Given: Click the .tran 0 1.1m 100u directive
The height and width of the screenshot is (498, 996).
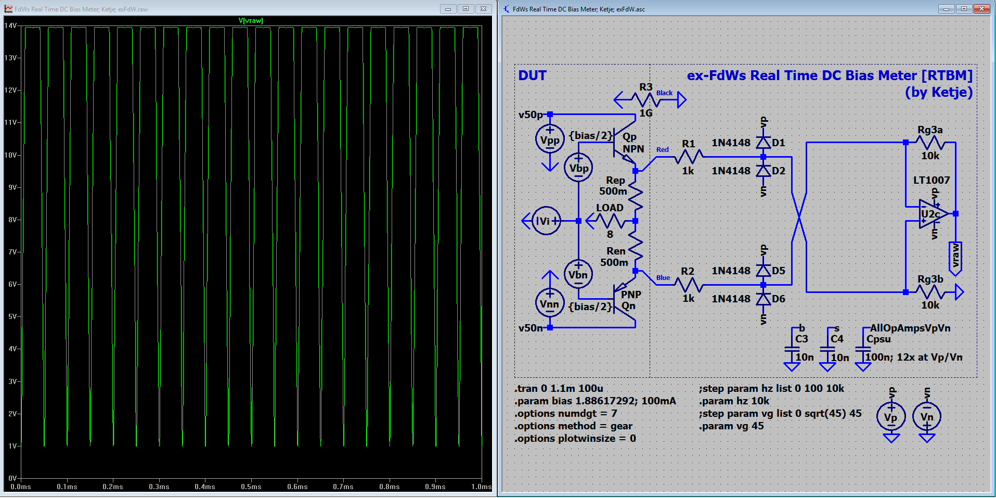Looking at the screenshot, I should [x=559, y=388].
